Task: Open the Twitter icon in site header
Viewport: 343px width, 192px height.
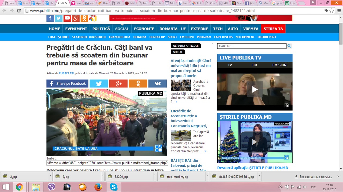Action: (x=59, y=18)
